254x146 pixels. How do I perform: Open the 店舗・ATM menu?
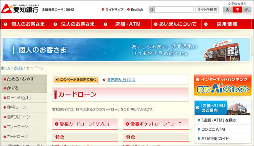[126, 24]
